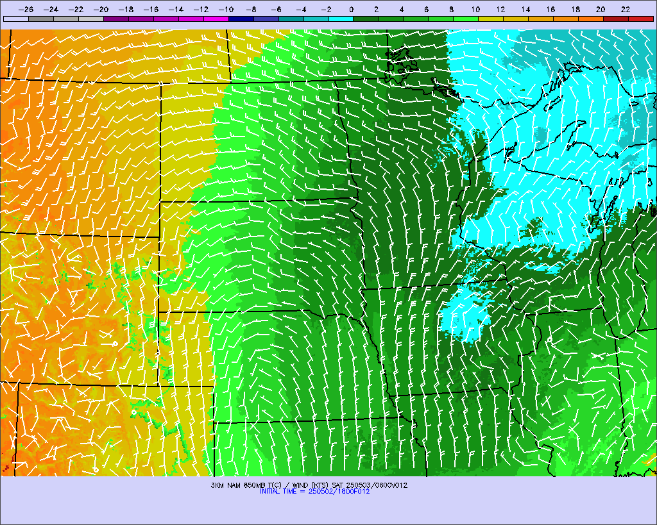Click the green swatch between 2 and 4
The width and height of the screenshot is (657, 525).
(x=391, y=19)
